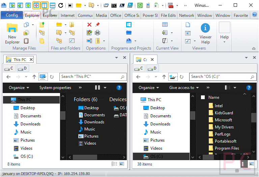This screenshot has height=177, width=259.
Task: Expand the Give access to dropdown
Action: click(x=184, y=88)
